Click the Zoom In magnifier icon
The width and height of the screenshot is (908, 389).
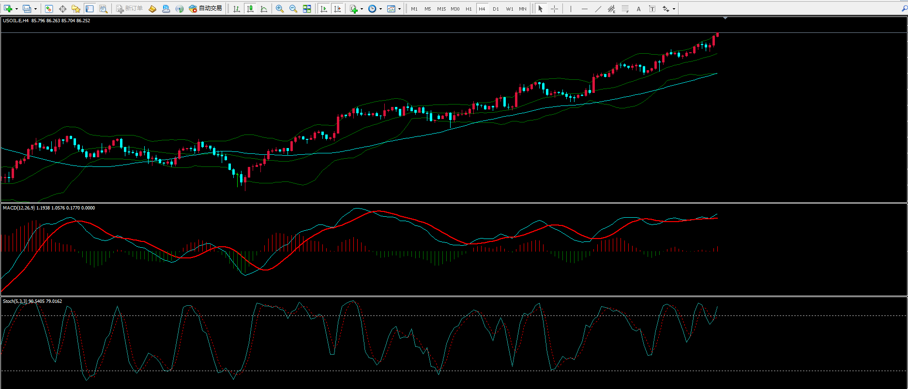[x=279, y=9]
